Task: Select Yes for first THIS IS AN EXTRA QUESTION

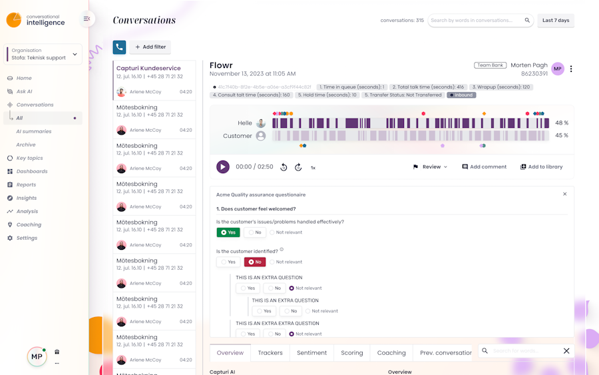Action: [x=248, y=288]
